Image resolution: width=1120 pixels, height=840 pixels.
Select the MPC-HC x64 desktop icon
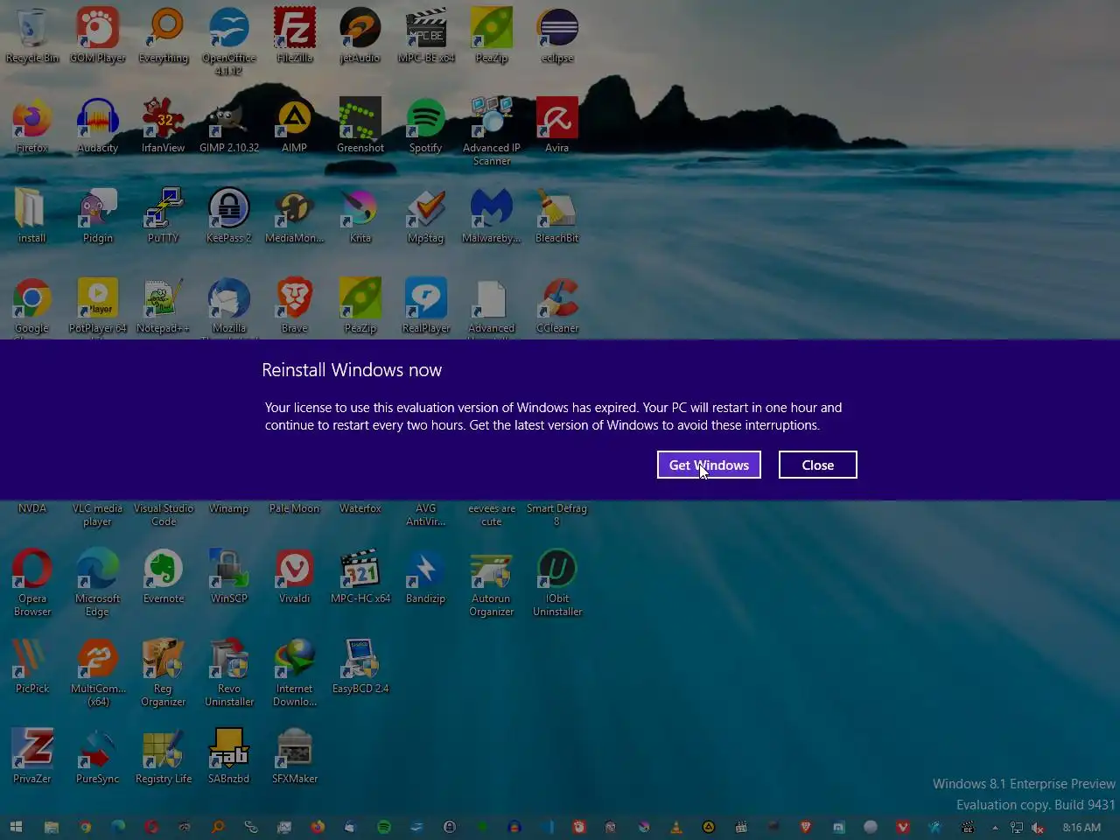tap(360, 577)
